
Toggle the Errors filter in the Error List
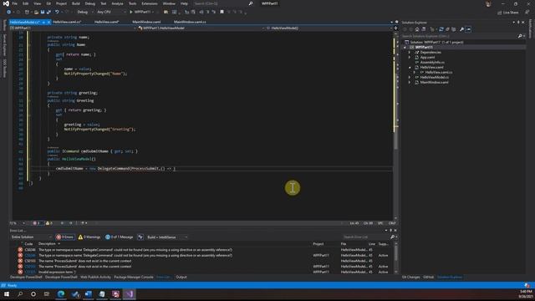(x=65, y=237)
